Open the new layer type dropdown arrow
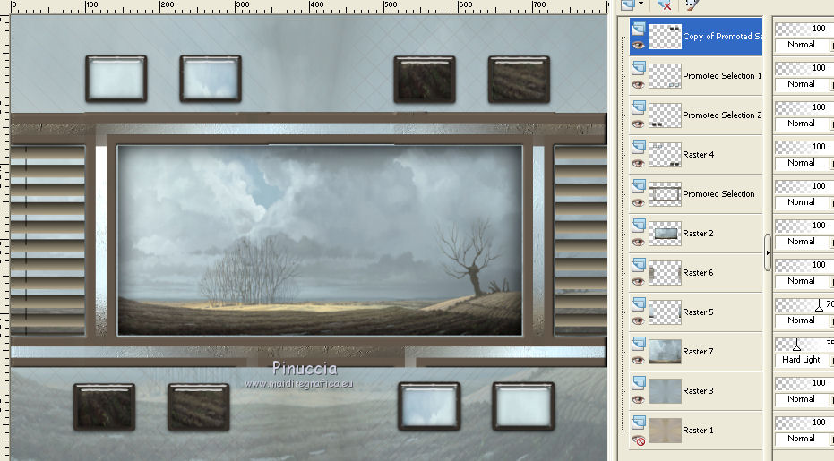This screenshot has height=461, width=834. pyautogui.click(x=641, y=4)
